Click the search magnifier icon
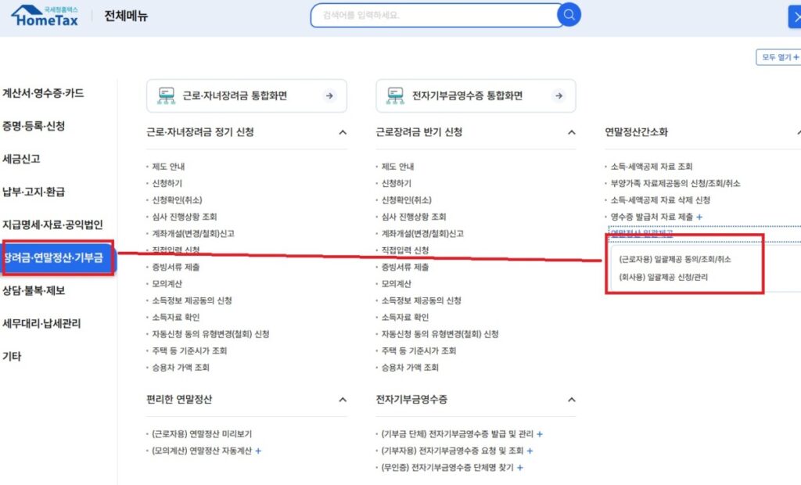801x485 pixels. point(569,15)
